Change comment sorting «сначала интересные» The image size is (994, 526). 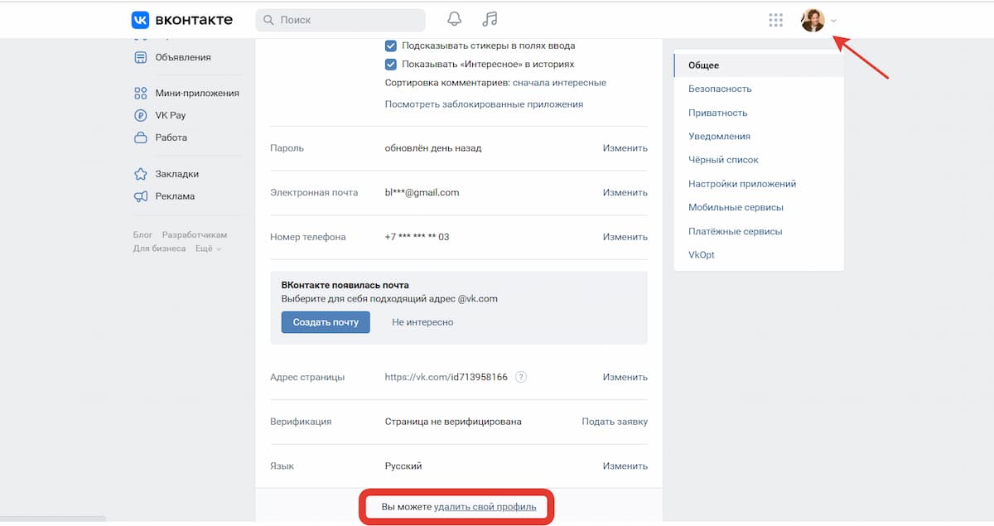(x=559, y=83)
